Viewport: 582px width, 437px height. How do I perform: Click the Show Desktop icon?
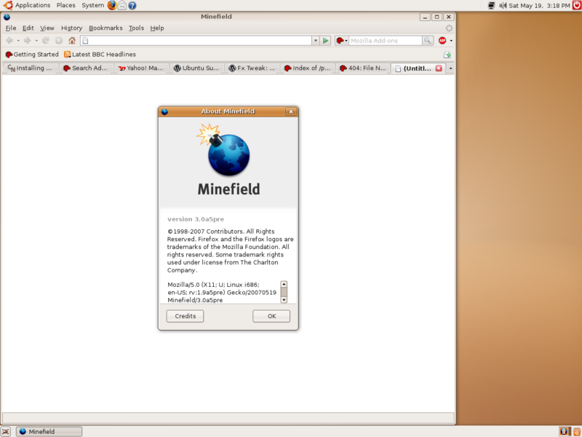tap(6, 431)
